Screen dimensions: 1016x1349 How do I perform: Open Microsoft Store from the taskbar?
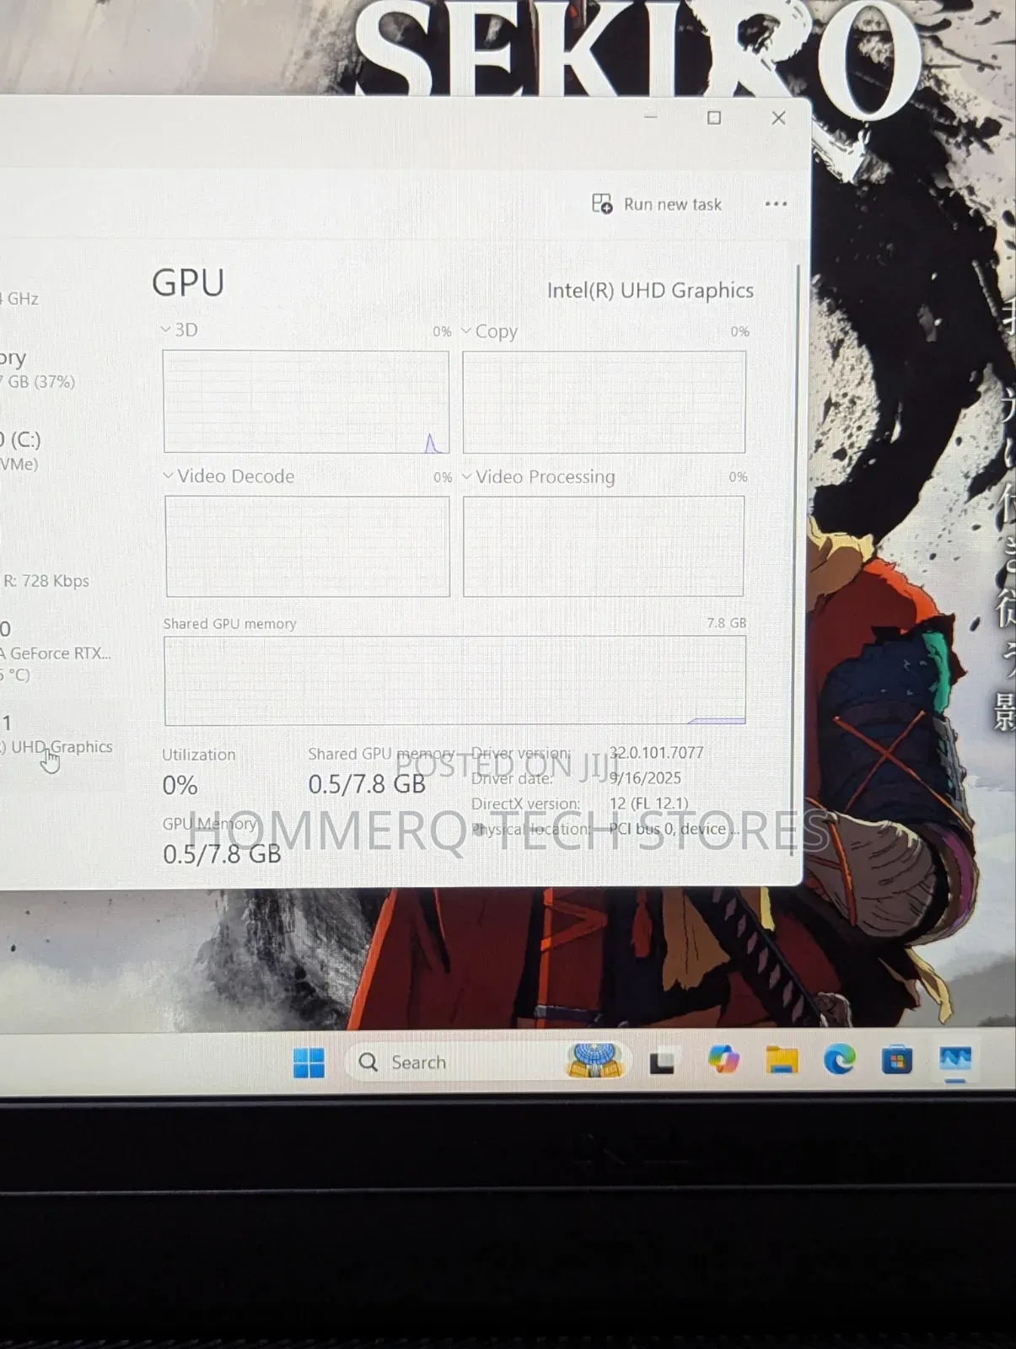(x=896, y=1059)
